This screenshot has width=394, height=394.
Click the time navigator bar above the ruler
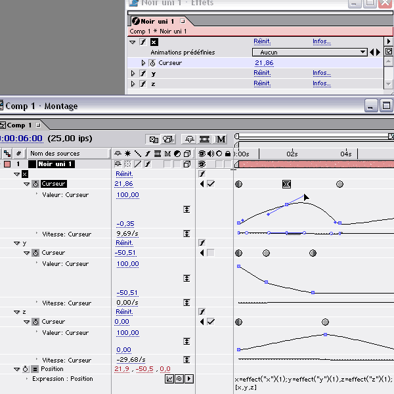click(314, 137)
